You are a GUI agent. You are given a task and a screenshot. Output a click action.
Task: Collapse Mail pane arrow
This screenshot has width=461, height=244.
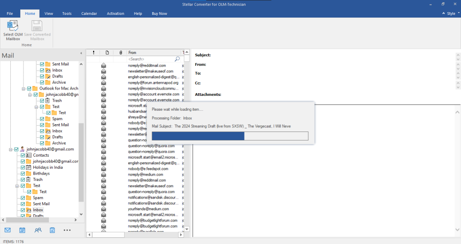click(x=81, y=53)
